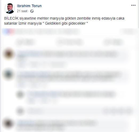Click the blurred avatar beside comment box

(x=20, y=111)
